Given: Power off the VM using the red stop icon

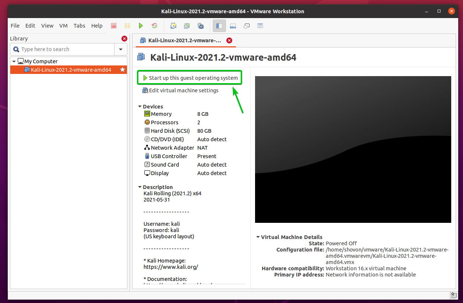Looking at the screenshot, I should click(114, 26).
